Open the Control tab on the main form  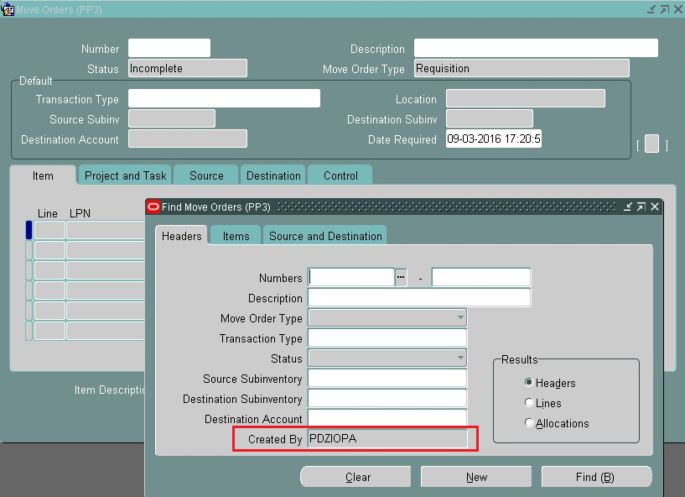(x=340, y=175)
